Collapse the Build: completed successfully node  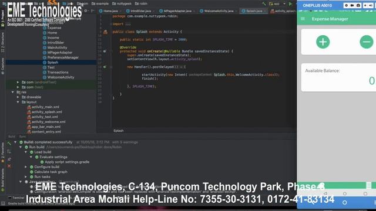click(15, 142)
